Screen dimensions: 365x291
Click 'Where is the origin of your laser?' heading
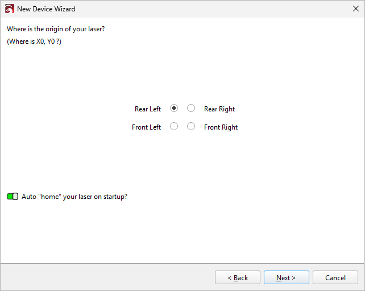pyautogui.click(x=56, y=29)
